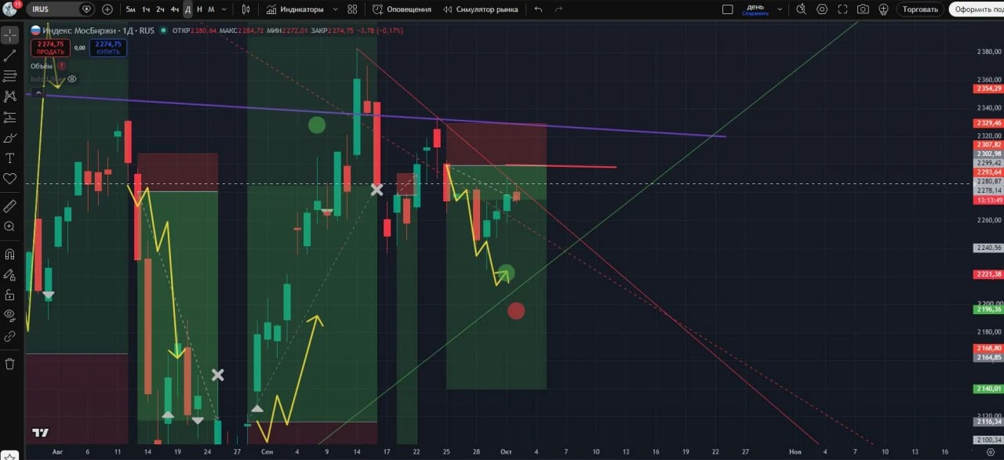Click the red ПРОДАТЬ 2274,75 sell button
Screen dimensions: 1004x460
pyautogui.click(x=50, y=48)
